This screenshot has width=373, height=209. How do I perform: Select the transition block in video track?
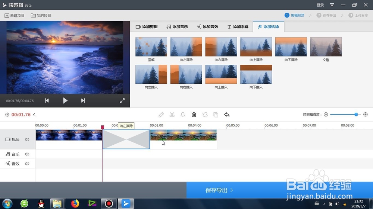pos(126,139)
